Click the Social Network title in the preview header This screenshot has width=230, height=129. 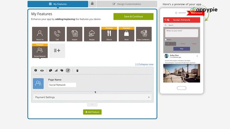181,20
